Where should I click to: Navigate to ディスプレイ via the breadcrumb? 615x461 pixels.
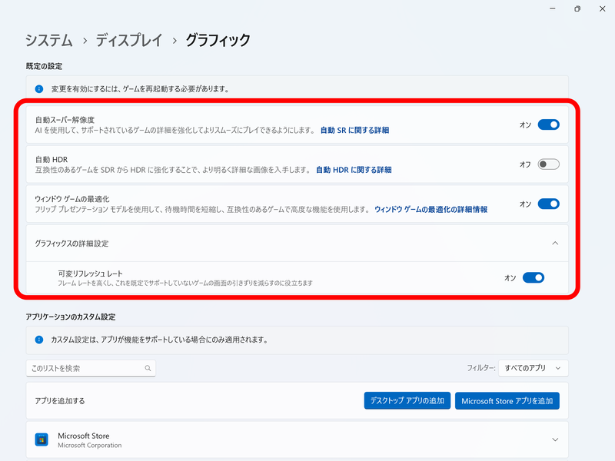(128, 39)
